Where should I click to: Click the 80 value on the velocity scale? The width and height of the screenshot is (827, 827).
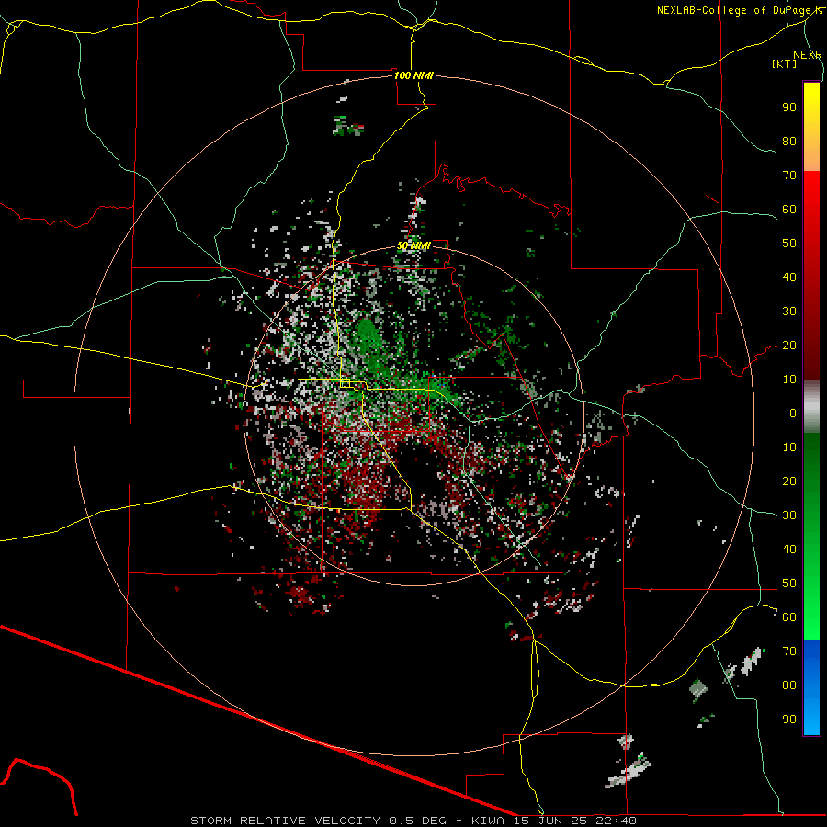click(x=789, y=141)
